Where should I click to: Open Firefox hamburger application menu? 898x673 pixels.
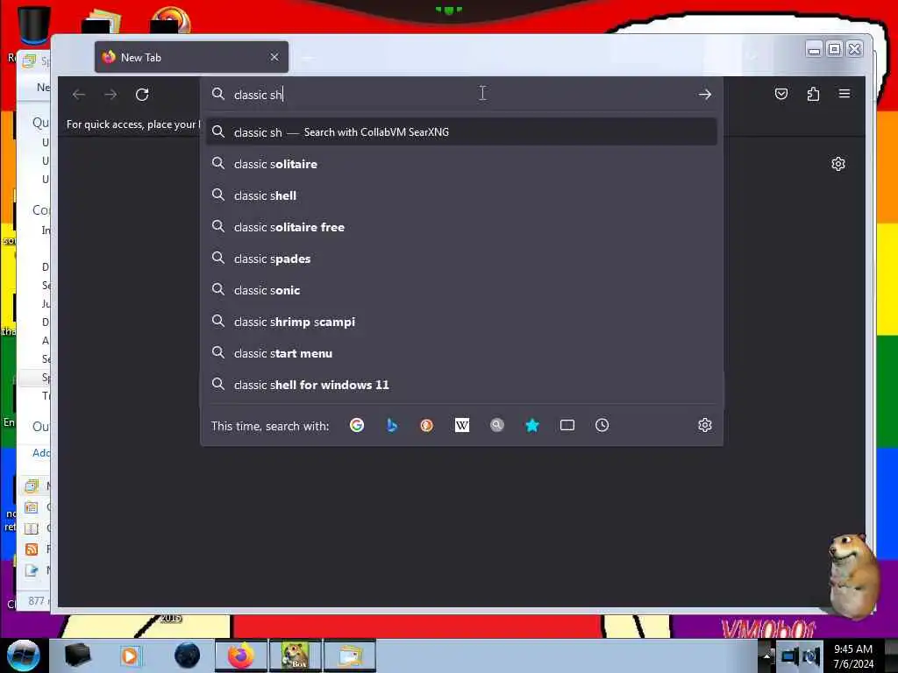[x=845, y=93]
